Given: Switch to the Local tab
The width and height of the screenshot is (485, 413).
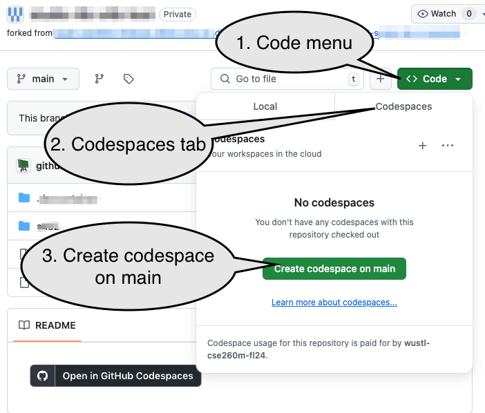Looking at the screenshot, I should coord(265,106).
